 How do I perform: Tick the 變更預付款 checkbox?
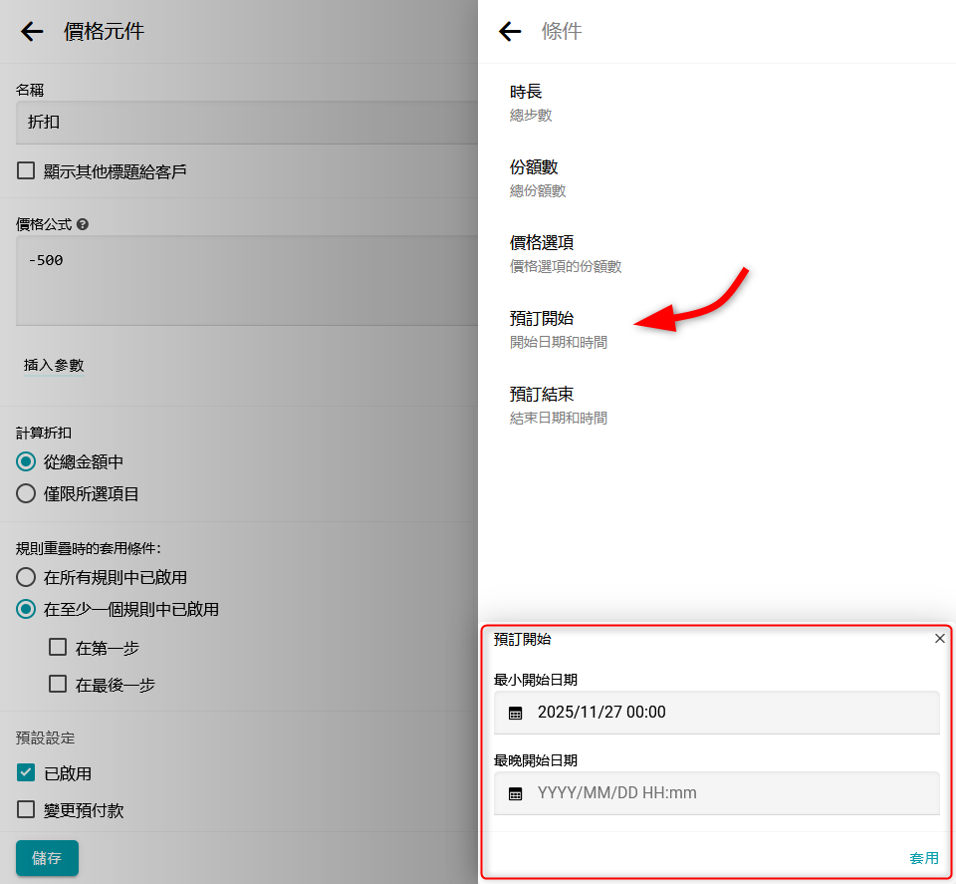click(26, 810)
